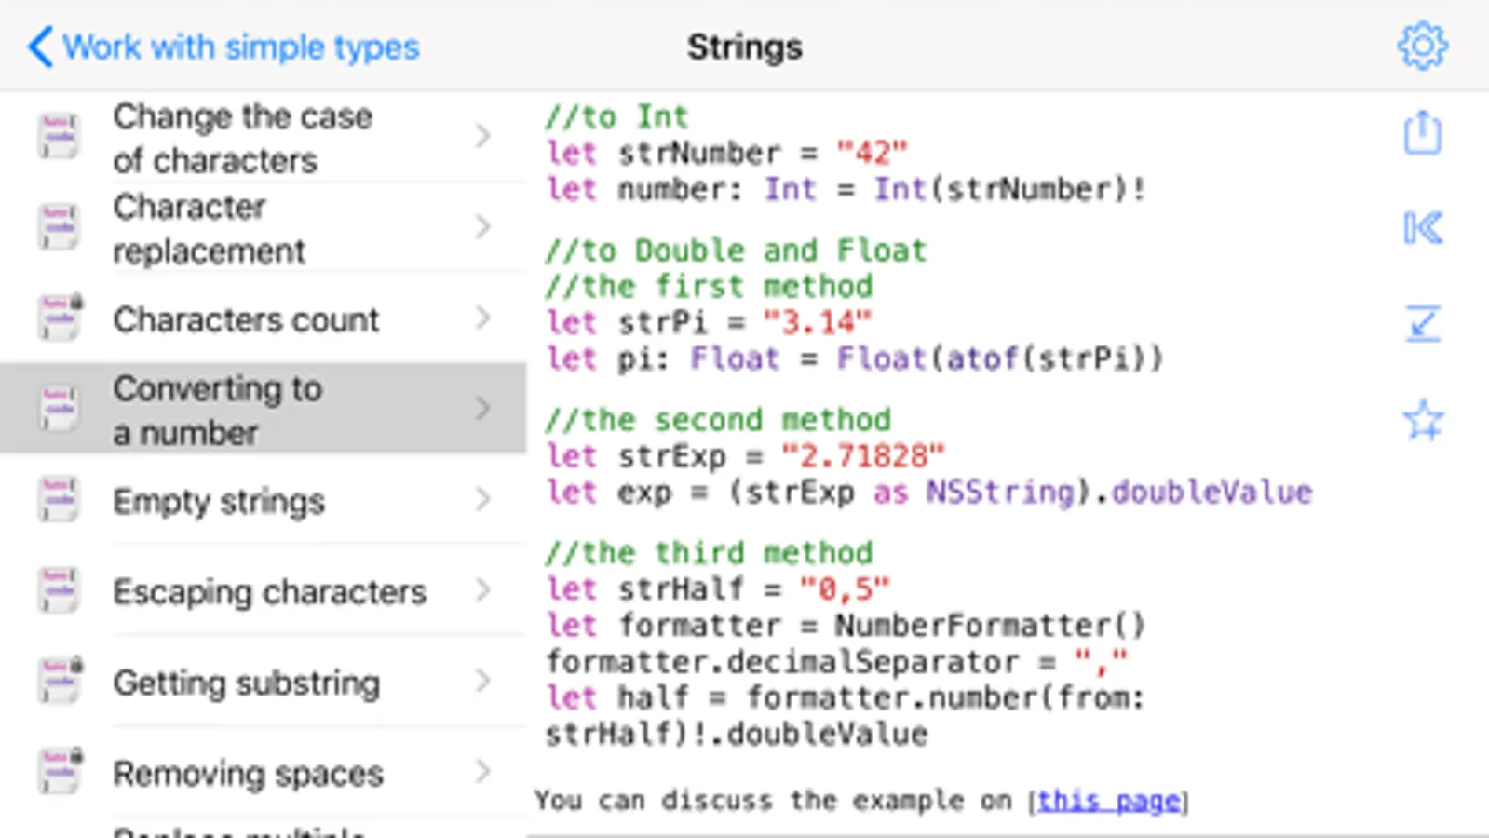The width and height of the screenshot is (1489, 838).
Task: Open the settings gear icon
Action: [x=1423, y=46]
